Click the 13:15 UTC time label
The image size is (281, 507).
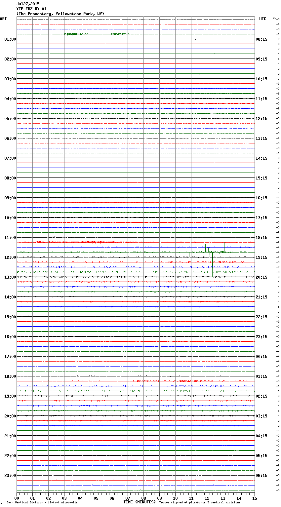[261, 138]
